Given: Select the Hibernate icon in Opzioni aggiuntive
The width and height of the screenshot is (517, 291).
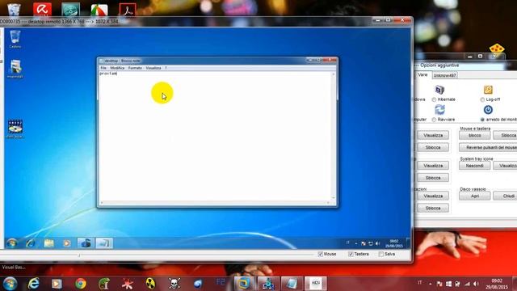Looking at the screenshot, I should click(x=439, y=90).
